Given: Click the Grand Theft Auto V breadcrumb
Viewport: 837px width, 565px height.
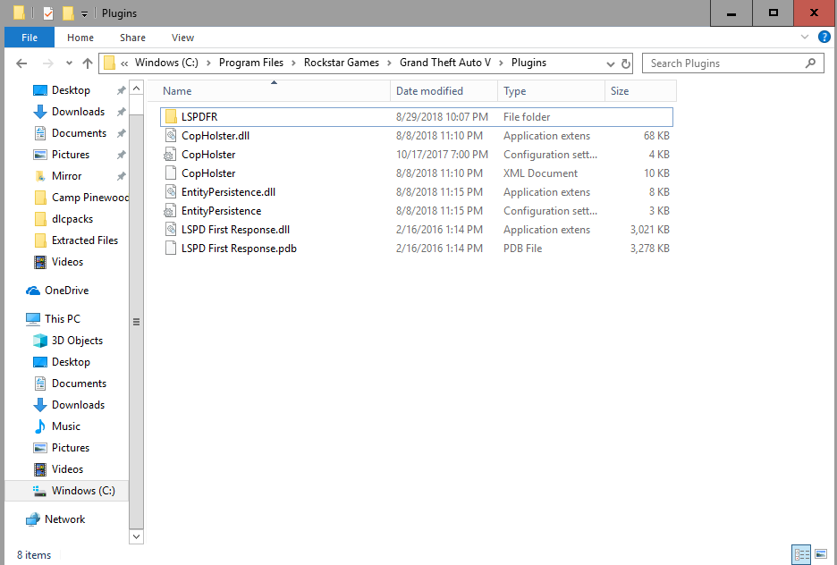Looking at the screenshot, I should (445, 63).
